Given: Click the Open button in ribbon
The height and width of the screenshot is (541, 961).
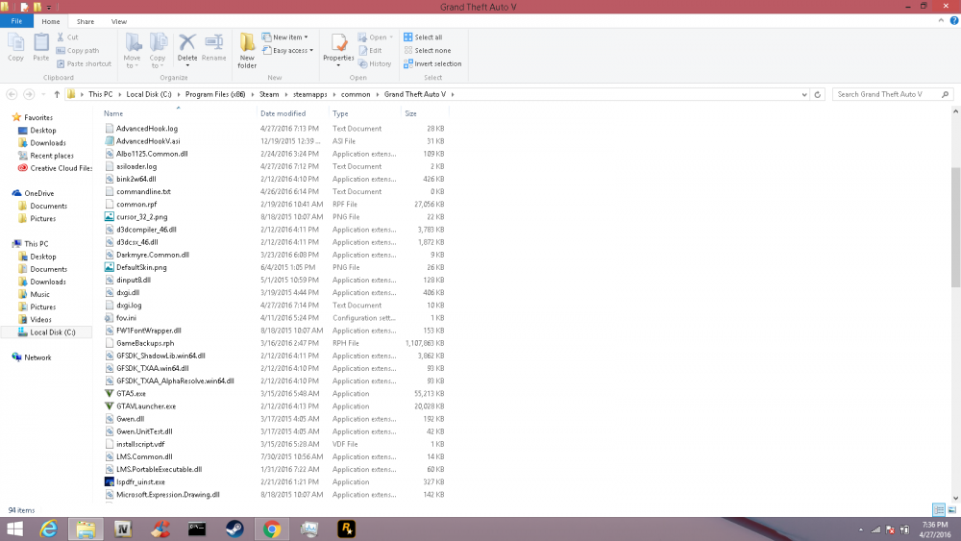Looking at the screenshot, I should (376, 37).
